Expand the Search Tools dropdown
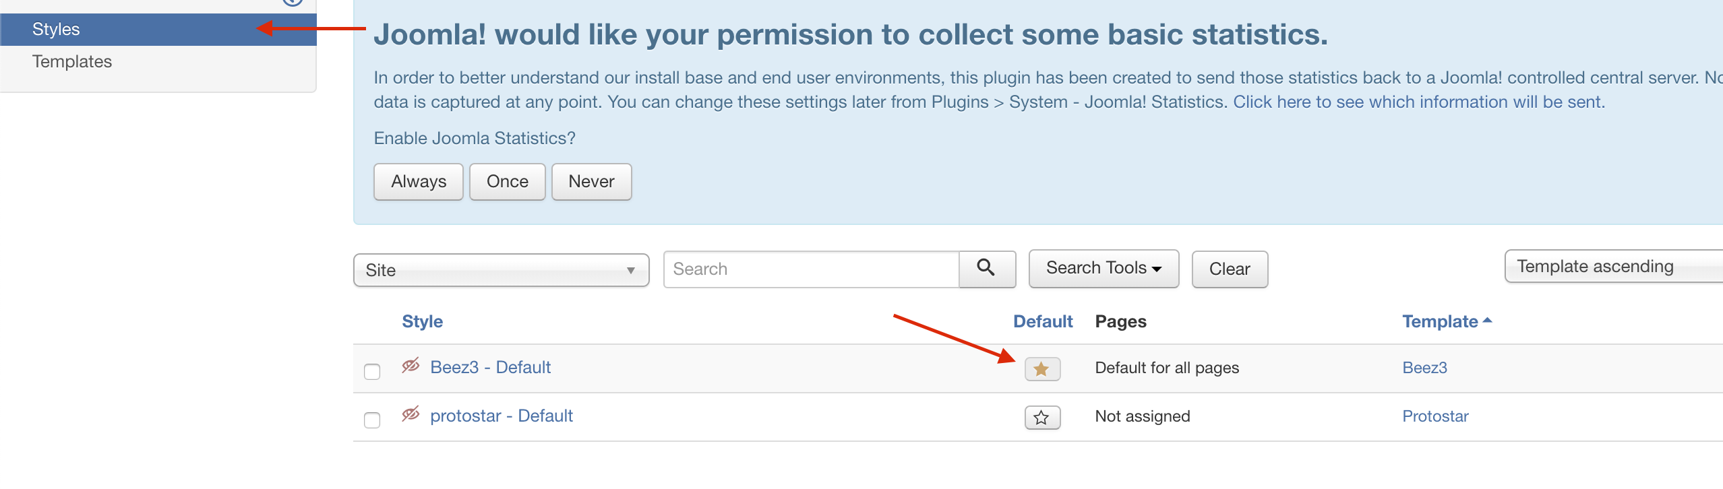 coord(1104,269)
